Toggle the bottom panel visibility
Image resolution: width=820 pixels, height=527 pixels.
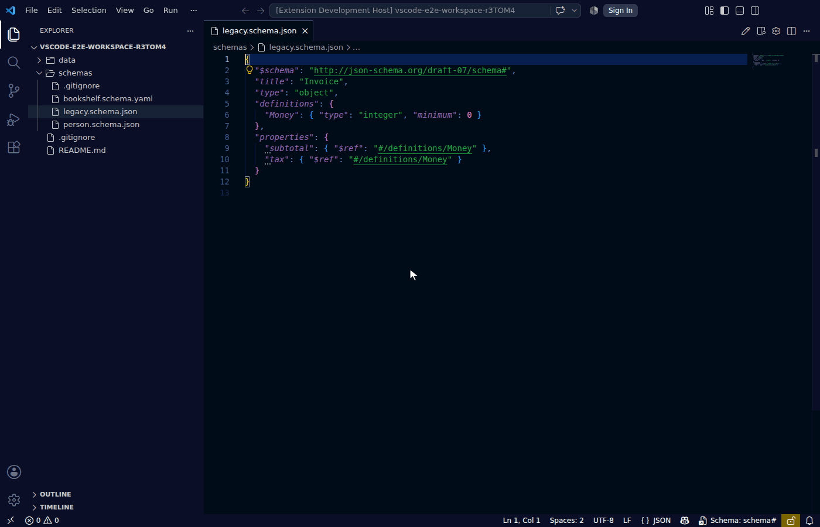(x=740, y=11)
